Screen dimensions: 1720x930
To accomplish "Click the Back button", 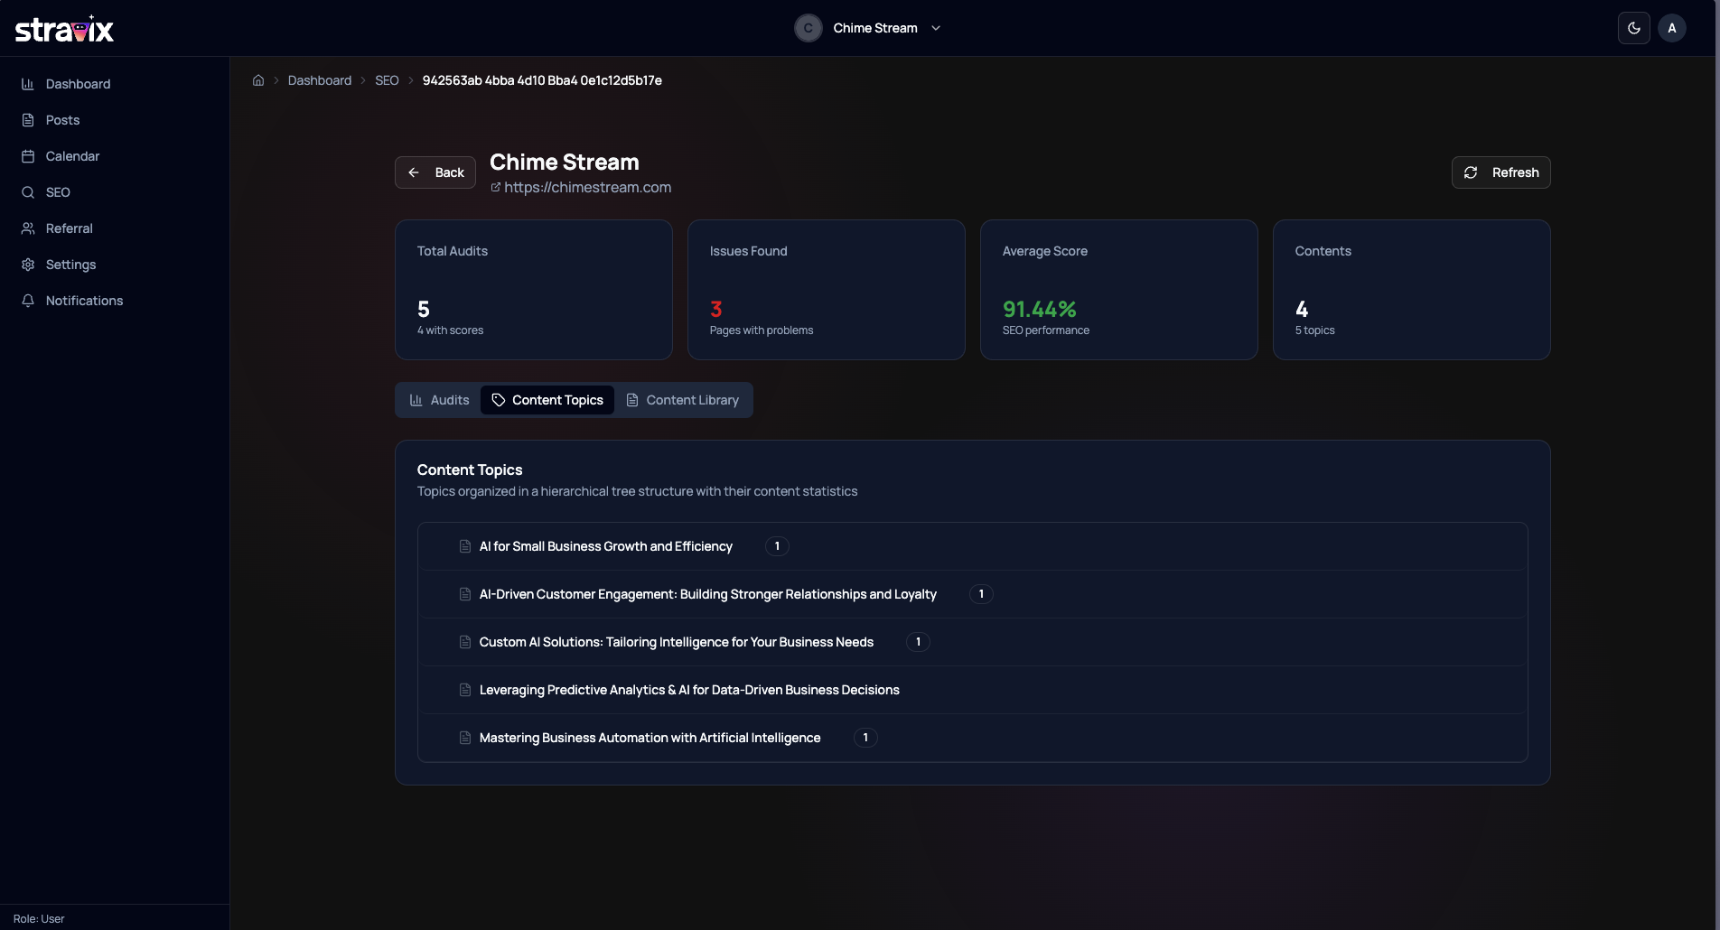I will [435, 172].
